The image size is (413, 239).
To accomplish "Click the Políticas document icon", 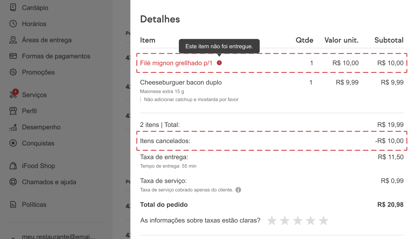I will 13,204.
